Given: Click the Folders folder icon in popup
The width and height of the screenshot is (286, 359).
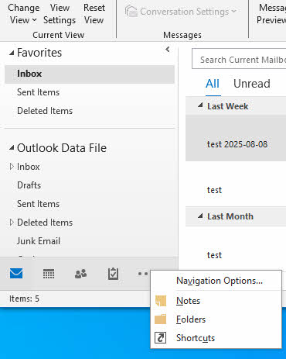Looking at the screenshot, I should tap(161, 319).
